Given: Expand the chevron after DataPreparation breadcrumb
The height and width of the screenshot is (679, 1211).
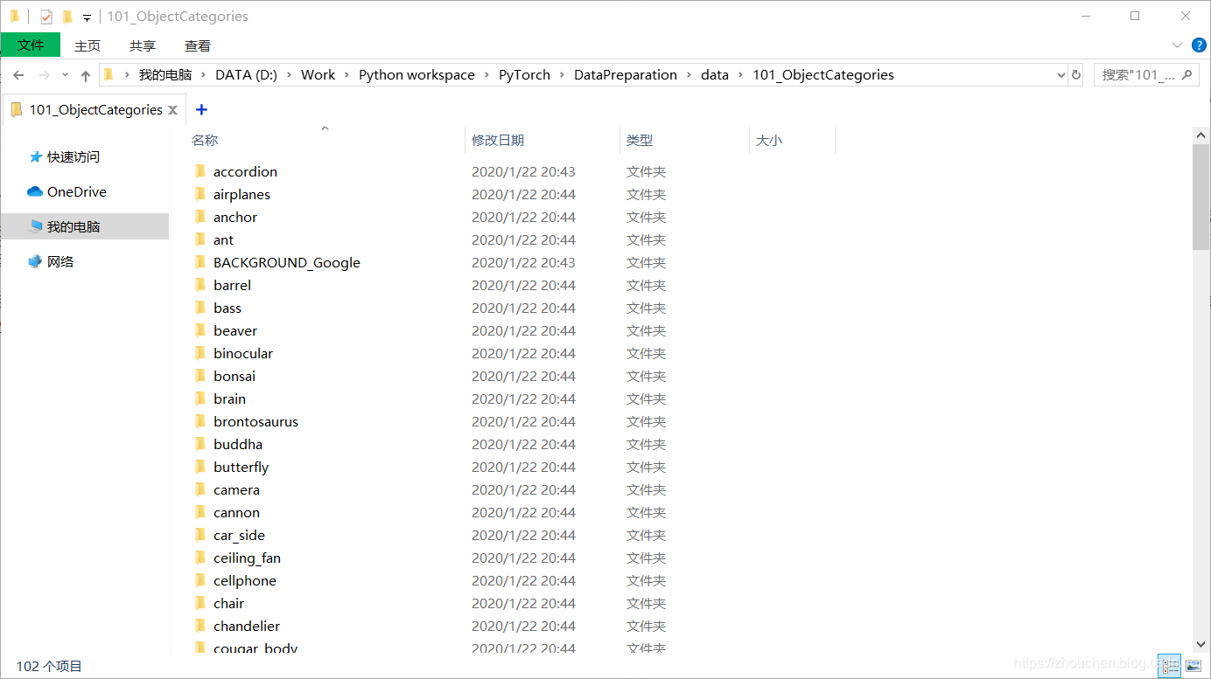Looking at the screenshot, I should tap(689, 75).
